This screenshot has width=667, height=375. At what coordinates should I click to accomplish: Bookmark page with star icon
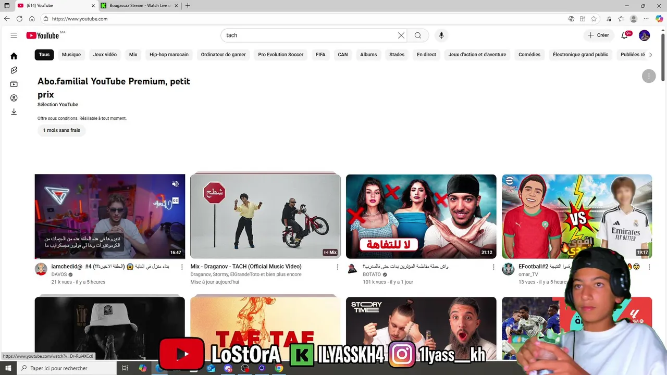pos(594,19)
